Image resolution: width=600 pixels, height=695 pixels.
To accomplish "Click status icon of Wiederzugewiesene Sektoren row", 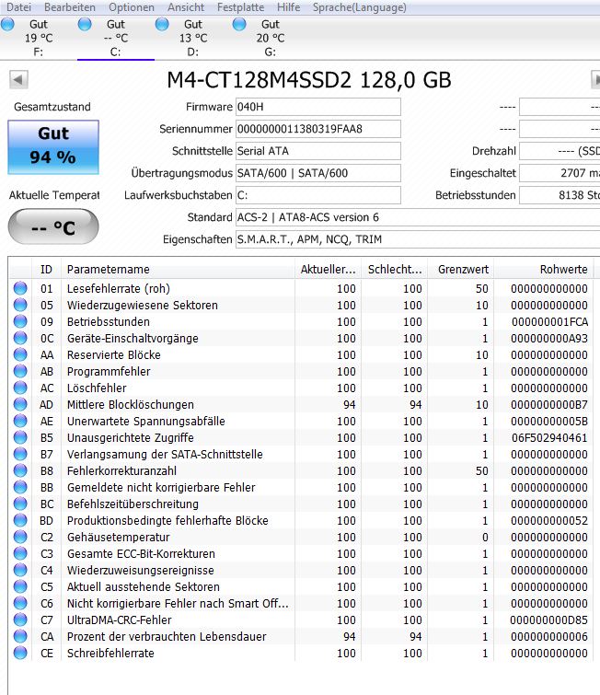I will 20,305.
